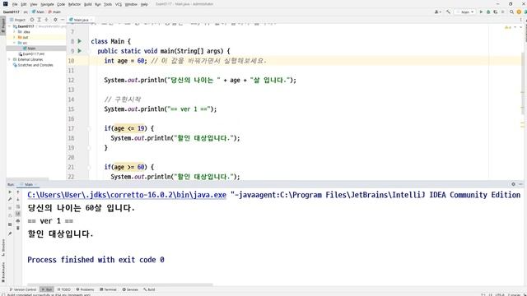
Task: Open TODO tool window
Action: (x=64, y=289)
